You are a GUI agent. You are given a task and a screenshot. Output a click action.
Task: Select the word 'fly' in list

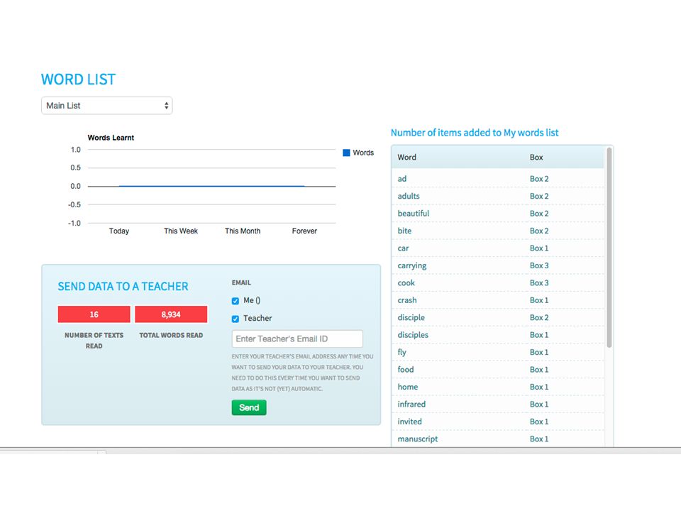[402, 353]
